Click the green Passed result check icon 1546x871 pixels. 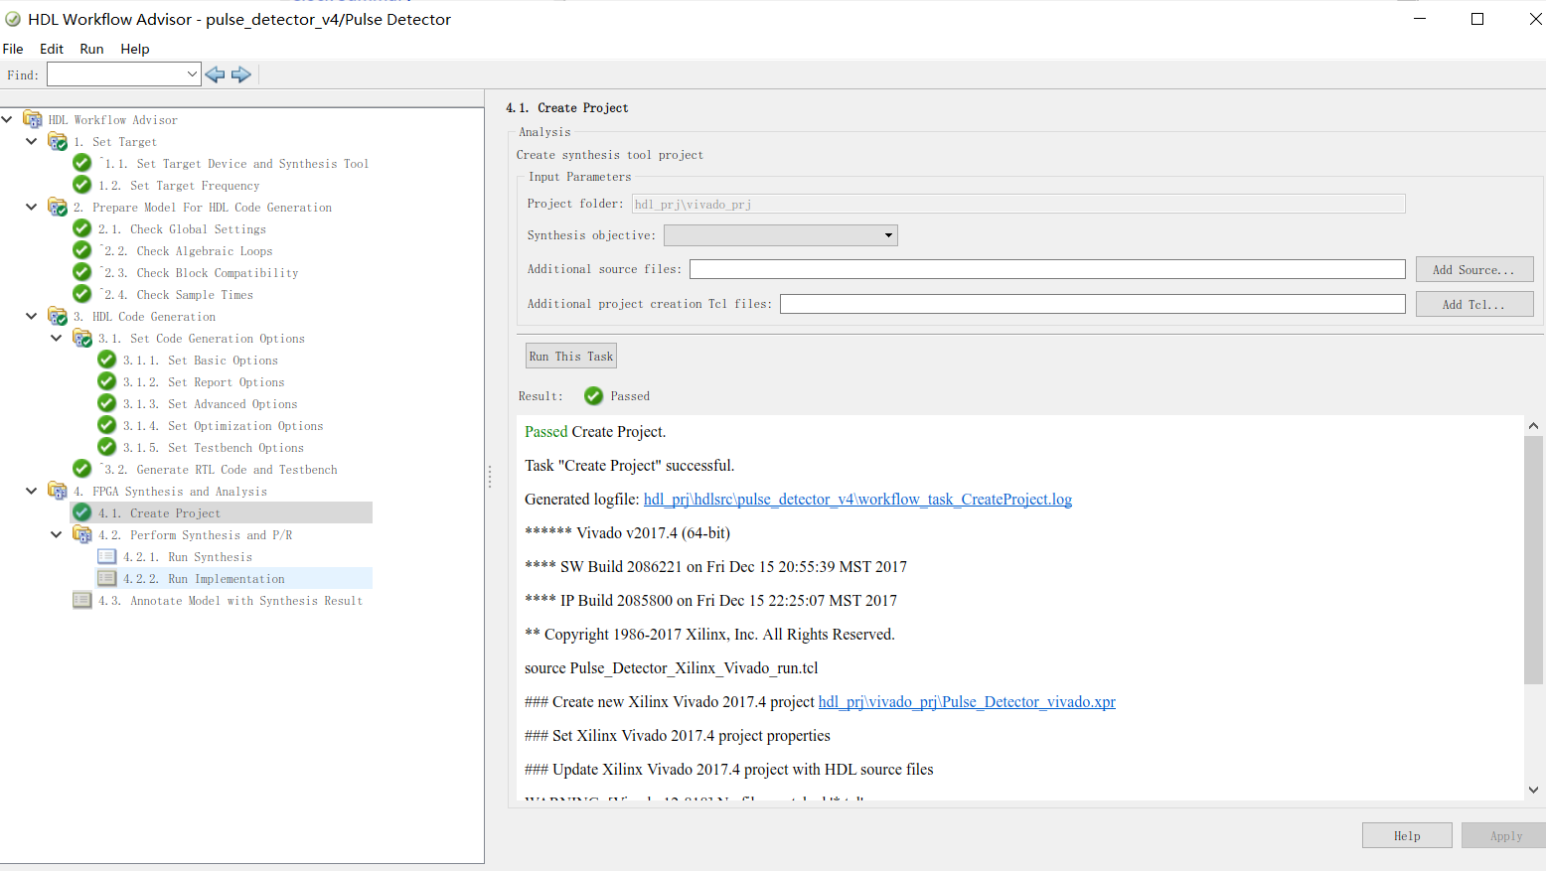pyautogui.click(x=593, y=396)
